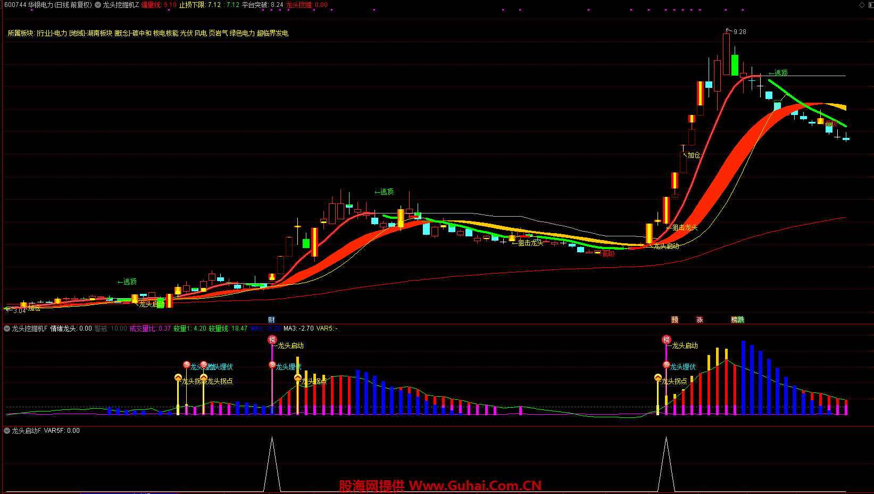Click the right red 榜 icon above 龙头启动
Viewport: 874px width, 494px height.
click(667, 340)
